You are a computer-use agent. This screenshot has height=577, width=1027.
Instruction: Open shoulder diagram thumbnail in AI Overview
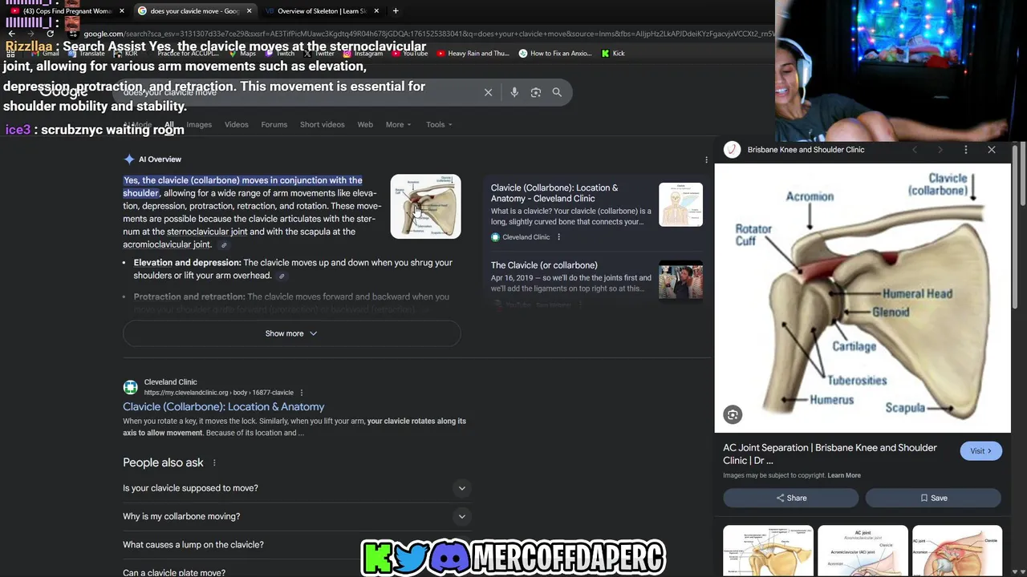click(x=426, y=207)
